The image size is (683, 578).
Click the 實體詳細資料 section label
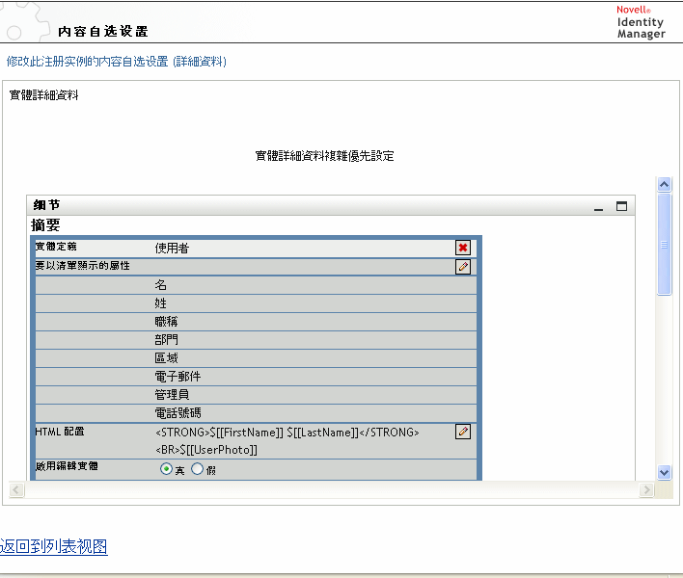(x=44, y=94)
